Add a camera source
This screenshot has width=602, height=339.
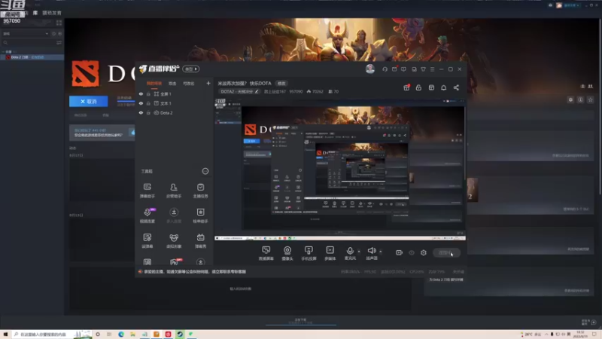287,253
